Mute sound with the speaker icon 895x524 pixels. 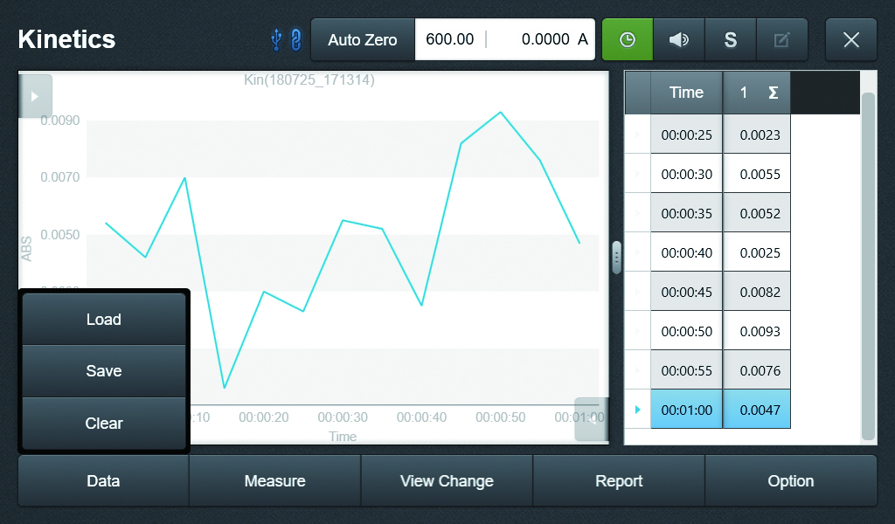pyautogui.click(x=678, y=39)
